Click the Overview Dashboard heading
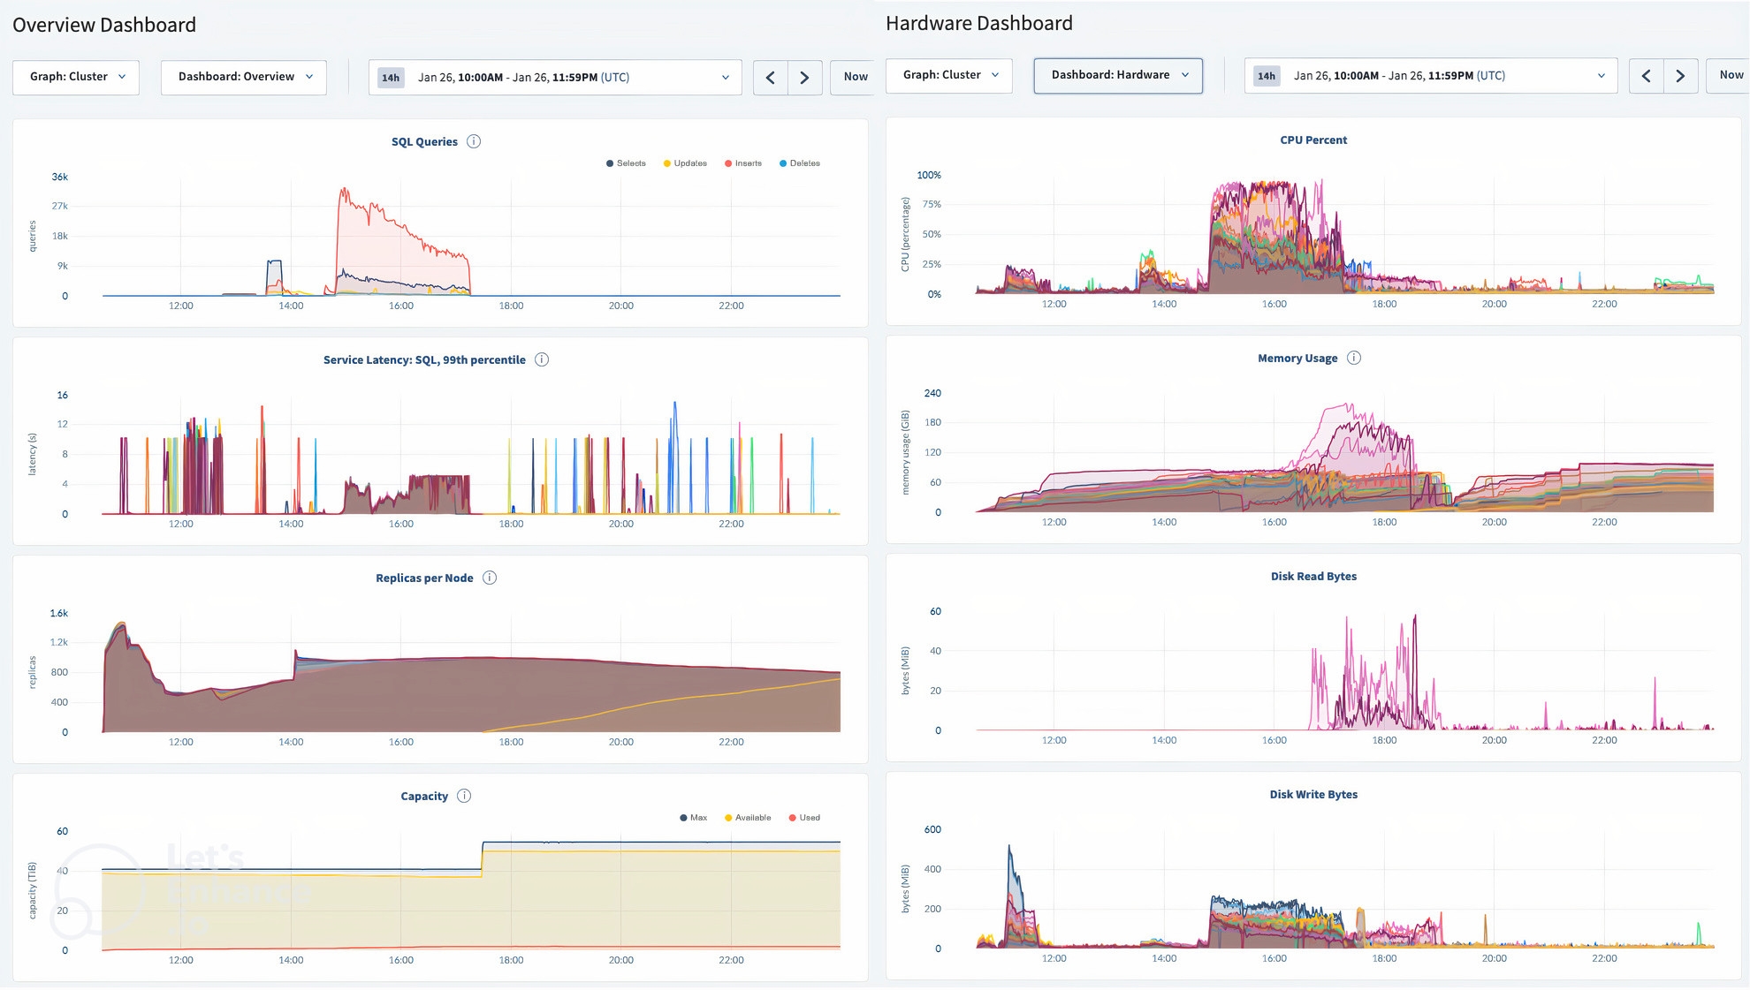 point(104,25)
